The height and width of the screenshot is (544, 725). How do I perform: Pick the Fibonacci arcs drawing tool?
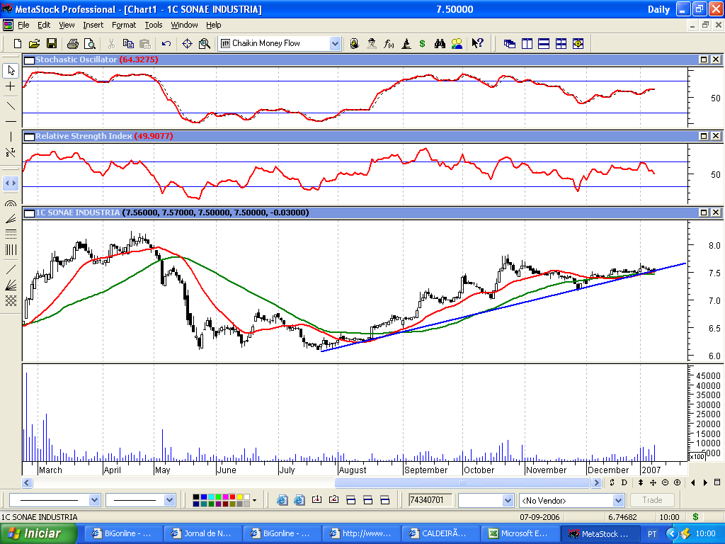tap(11, 203)
